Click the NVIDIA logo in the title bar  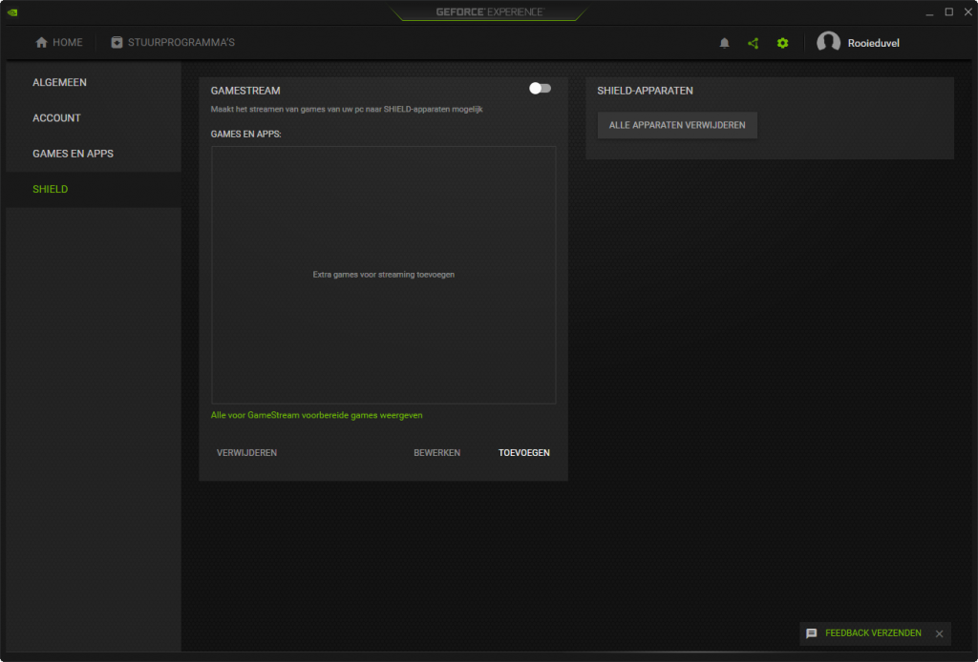click(x=12, y=12)
